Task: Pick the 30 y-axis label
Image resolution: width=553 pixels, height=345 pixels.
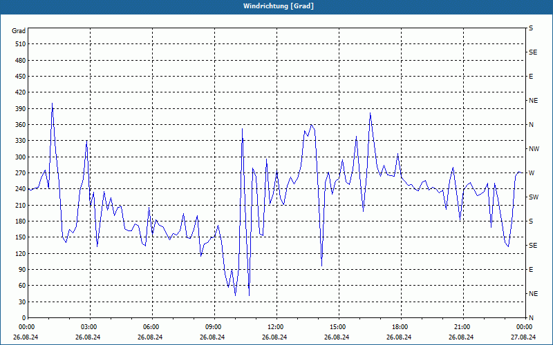Action: coord(22,302)
